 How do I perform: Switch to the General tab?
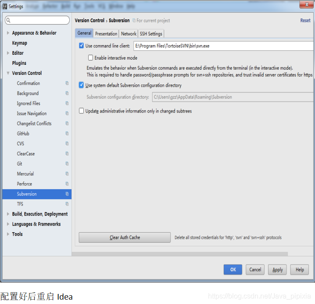[x=84, y=33]
